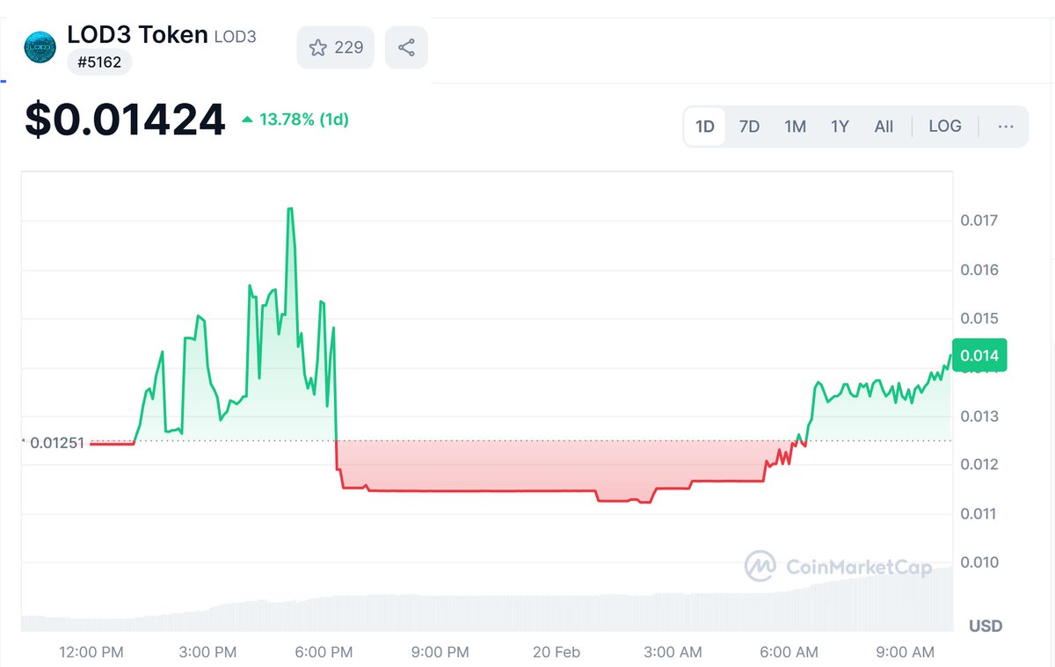The height and width of the screenshot is (667, 1055).
Task: Switch chart to 1M range
Action: [x=795, y=127]
